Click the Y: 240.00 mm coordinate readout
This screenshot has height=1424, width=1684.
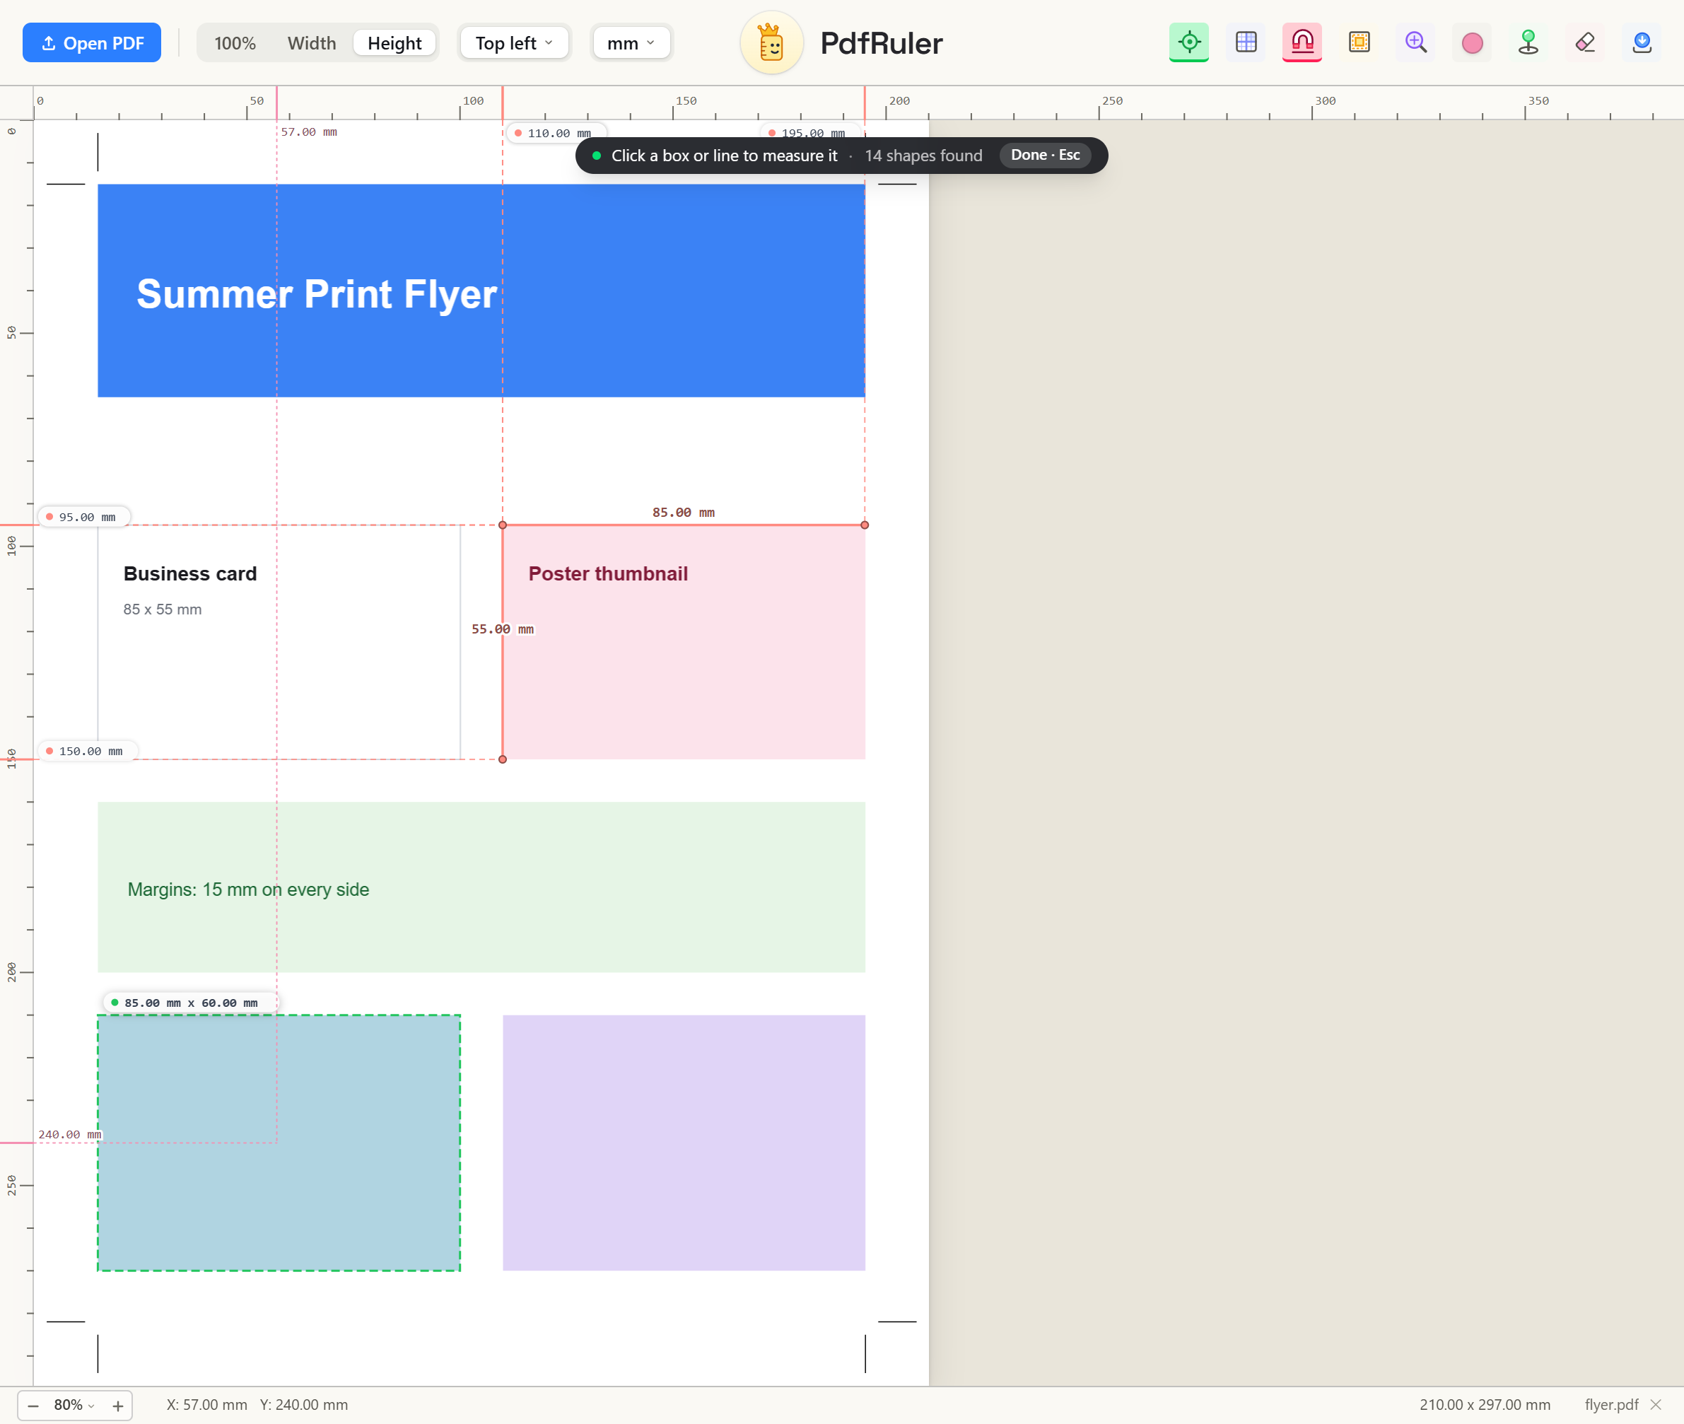(x=303, y=1405)
